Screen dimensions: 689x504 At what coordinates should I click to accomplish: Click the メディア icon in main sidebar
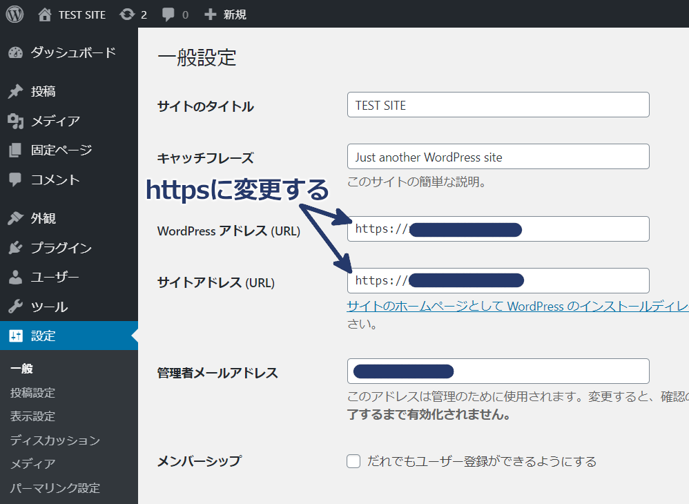(x=15, y=121)
